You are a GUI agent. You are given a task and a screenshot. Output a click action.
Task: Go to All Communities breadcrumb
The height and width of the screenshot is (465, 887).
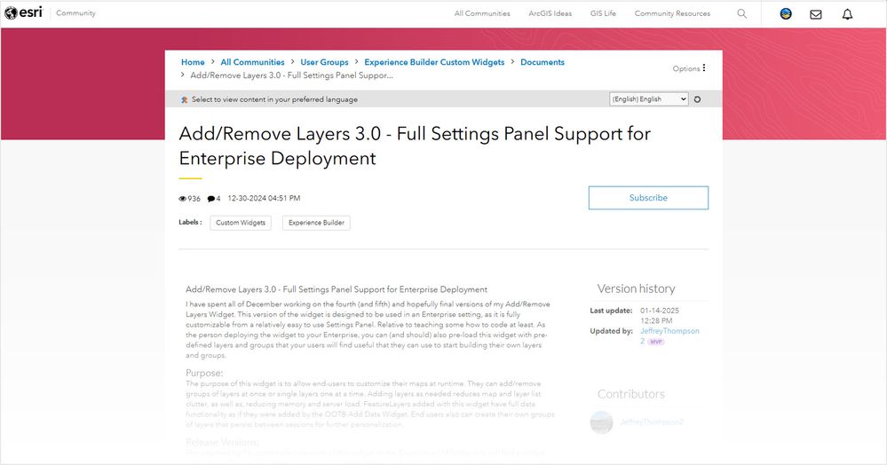[252, 62]
